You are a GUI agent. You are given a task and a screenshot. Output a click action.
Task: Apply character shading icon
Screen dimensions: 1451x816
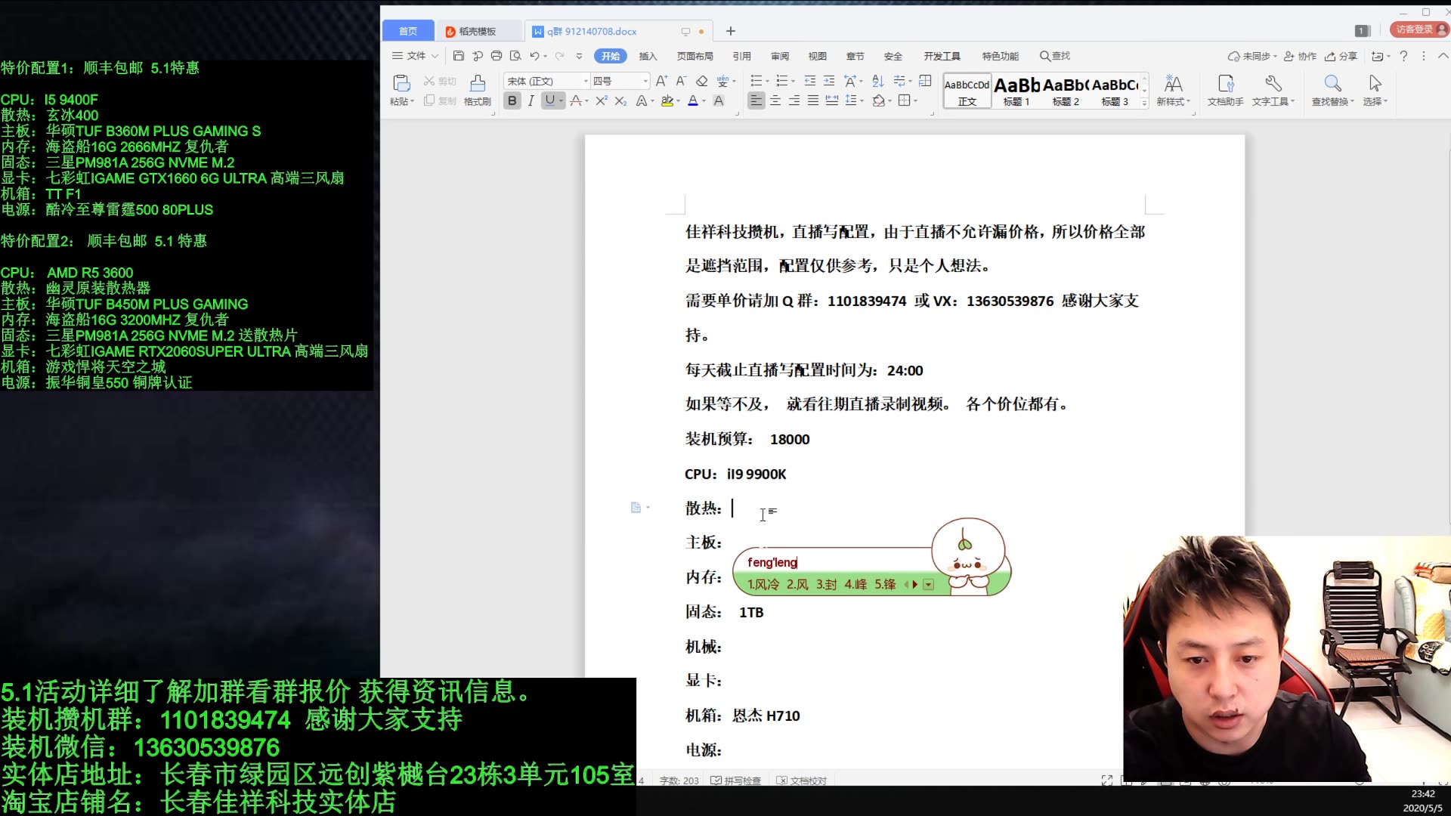pyautogui.click(x=719, y=100)
